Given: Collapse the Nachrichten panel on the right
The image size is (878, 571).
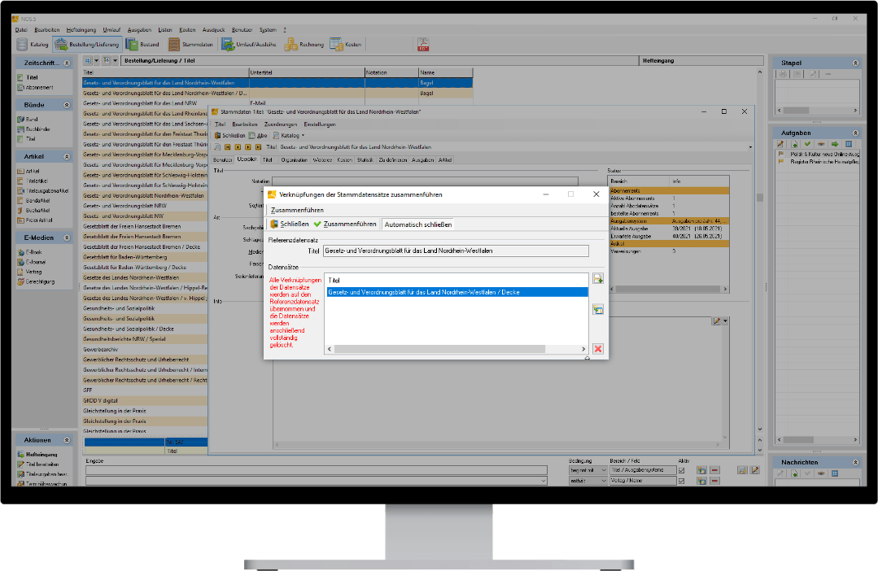Looking at the screenshot, I should [x=855, y=462].
